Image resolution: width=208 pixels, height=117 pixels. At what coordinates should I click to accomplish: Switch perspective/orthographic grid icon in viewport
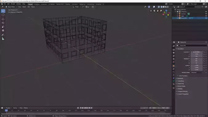(x=151, y=11)
